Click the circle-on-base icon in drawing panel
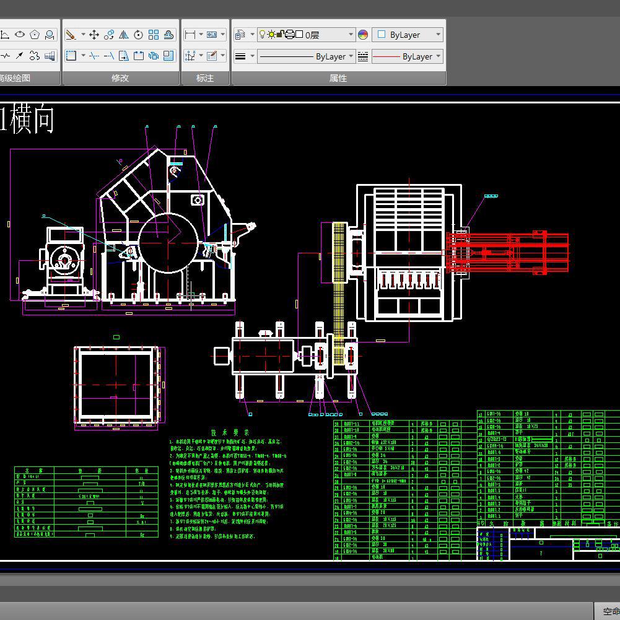 tap(50, 35)
